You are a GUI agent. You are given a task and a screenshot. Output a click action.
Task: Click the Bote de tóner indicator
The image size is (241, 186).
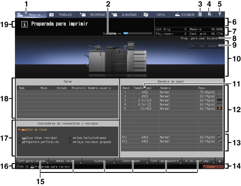pyautogui.click(x=33, y=129)
